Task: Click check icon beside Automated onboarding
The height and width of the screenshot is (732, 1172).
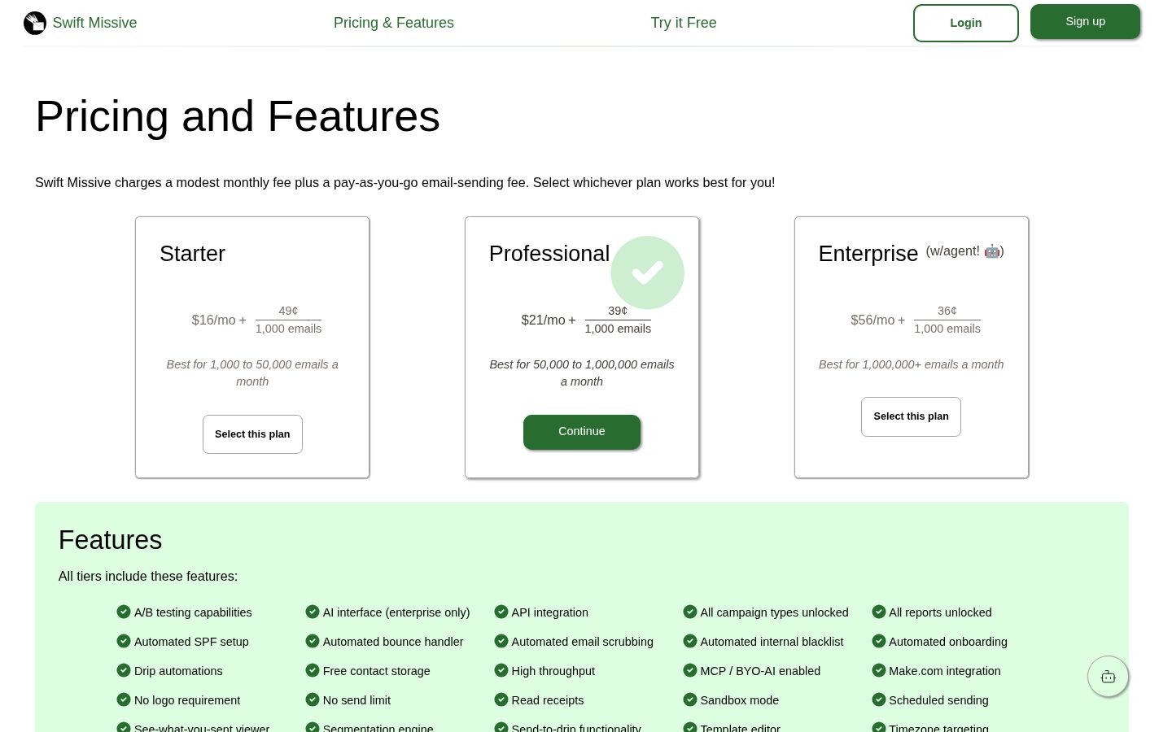Action: 879,641
